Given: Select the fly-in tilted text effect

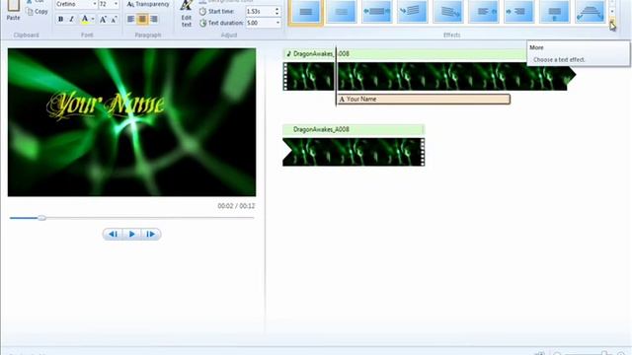Looking at the screenshot, I should pos(413,12).
